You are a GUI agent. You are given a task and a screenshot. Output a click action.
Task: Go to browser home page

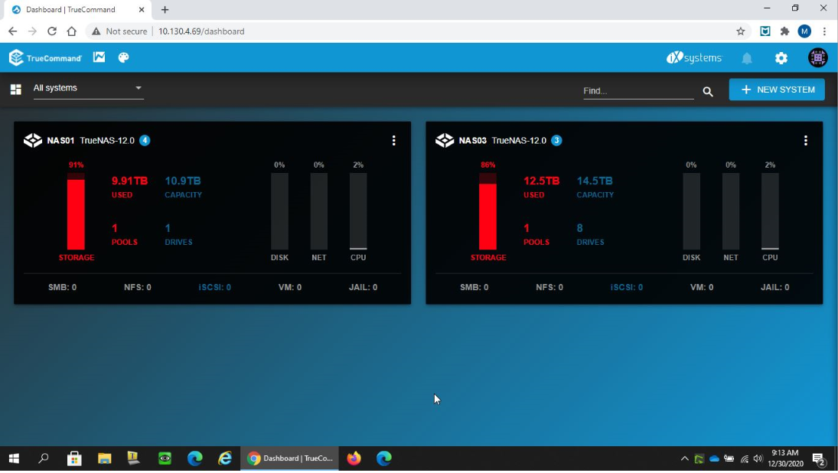pos(72,31)
